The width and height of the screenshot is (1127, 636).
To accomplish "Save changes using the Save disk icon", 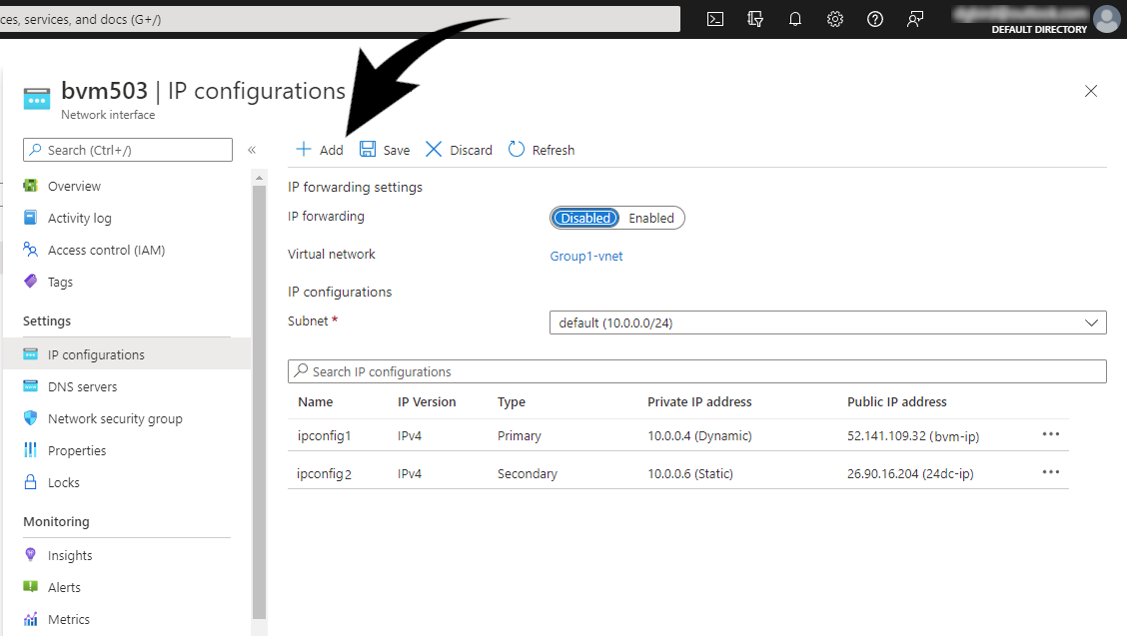I will 384,149.
